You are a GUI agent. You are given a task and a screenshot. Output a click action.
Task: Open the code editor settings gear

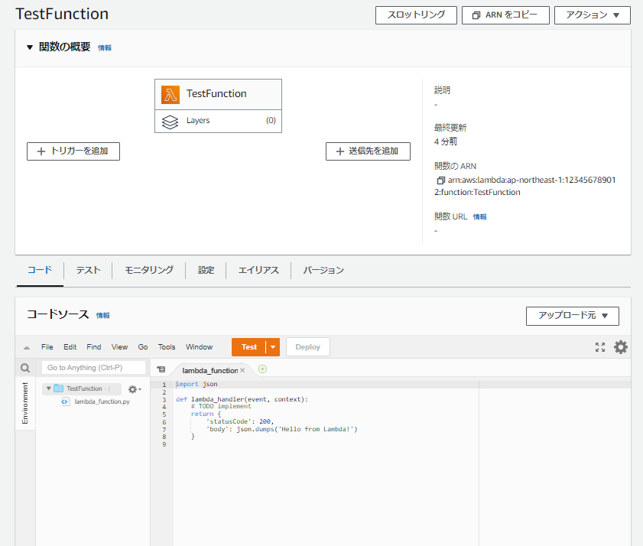[x=621, y=347]
